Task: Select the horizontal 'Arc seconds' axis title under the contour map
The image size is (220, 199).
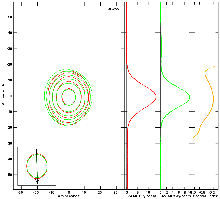Action: click(x=68, y=196)
